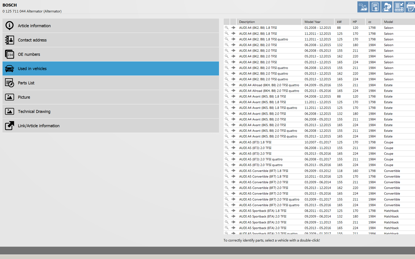Image resolution: width=415 pixels, height=259 pixels.
Task: Click magnifier for A4 (8K2, B8) 2.0 TFSI 180 HP
Action: tap(227, 45)
